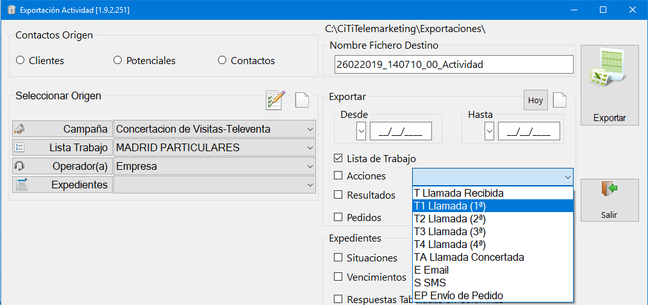Click the C:\CiTiTelemarketing\Exportaciones\ path text
Viewport: 648px width, 305px height.
coord(405,29)
